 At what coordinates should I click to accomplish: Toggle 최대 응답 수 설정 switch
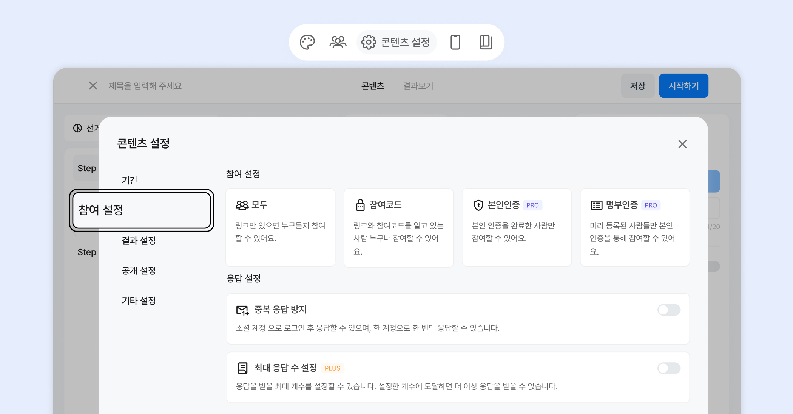668,368
